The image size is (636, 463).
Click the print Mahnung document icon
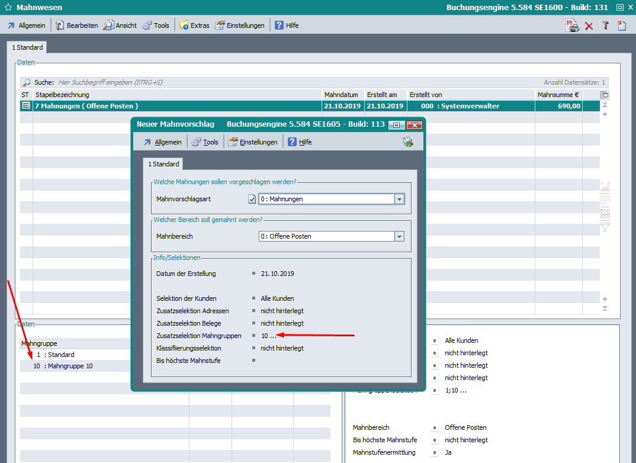tap(571, 25)
